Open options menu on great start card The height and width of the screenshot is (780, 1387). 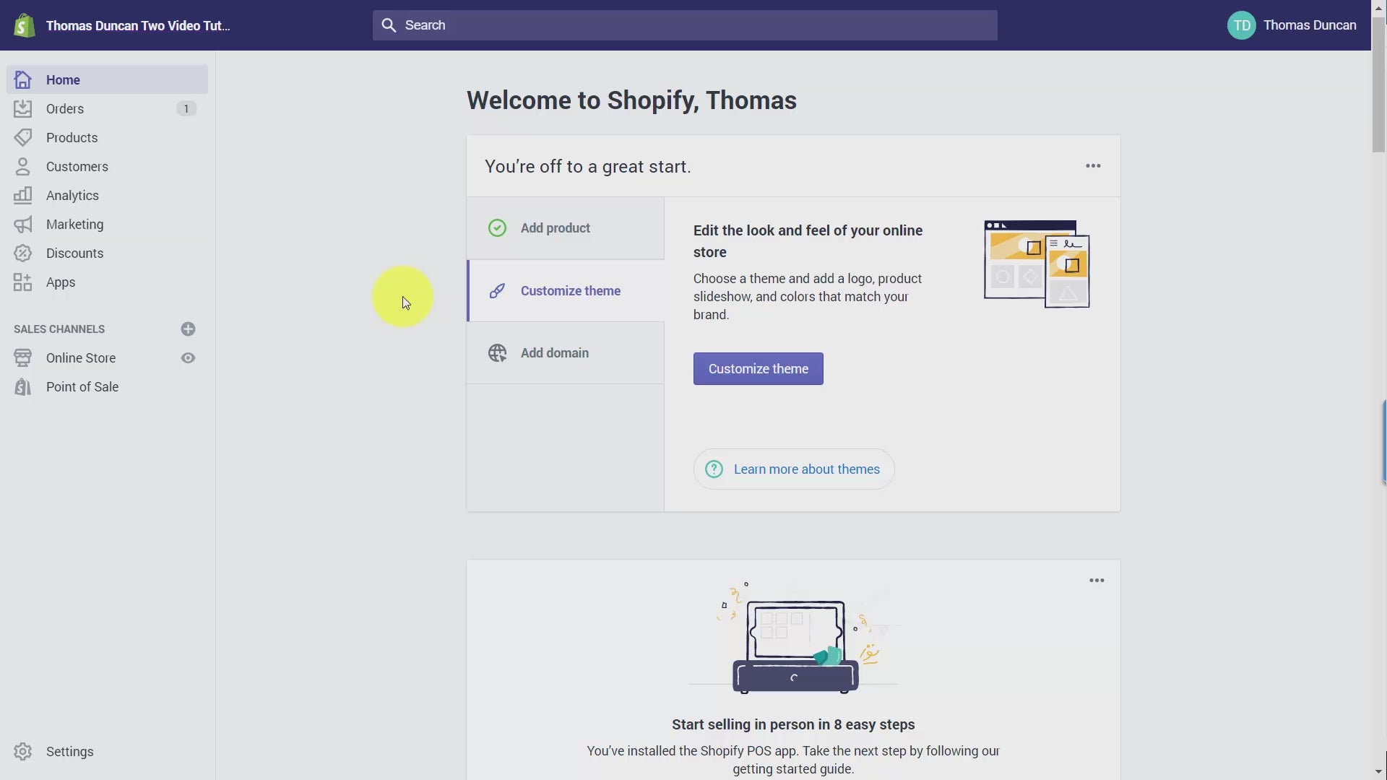[x=1093, y=166]
